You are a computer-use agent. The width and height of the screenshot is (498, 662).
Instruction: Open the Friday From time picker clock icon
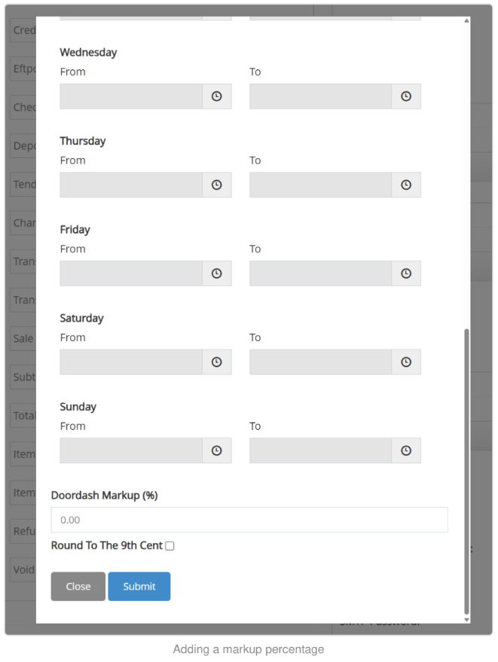pos(217,273)
